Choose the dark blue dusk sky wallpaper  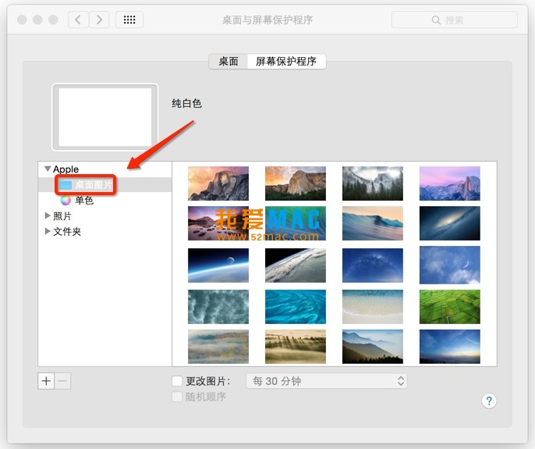click(x=450, y=347)
